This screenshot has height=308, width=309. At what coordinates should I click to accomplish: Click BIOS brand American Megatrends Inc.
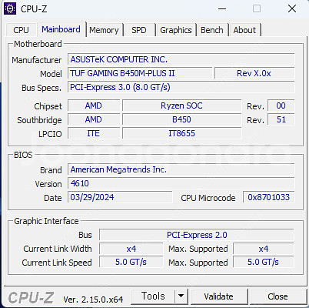click(181, 169)
